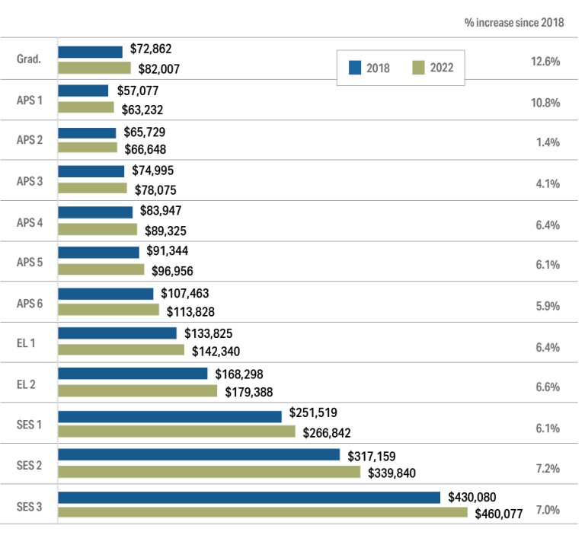Click the '12.6%' increase figure
The width and height of the screenshot is (585, 535).
pyautogui.click(x=545, y=62)
